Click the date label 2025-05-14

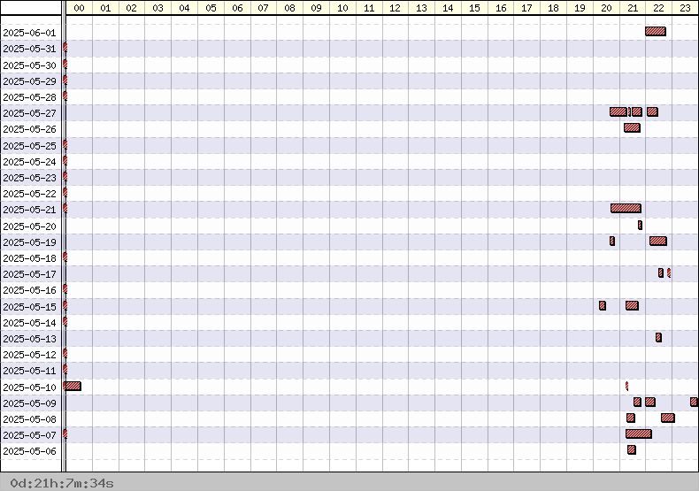click(x=29, y=324)
